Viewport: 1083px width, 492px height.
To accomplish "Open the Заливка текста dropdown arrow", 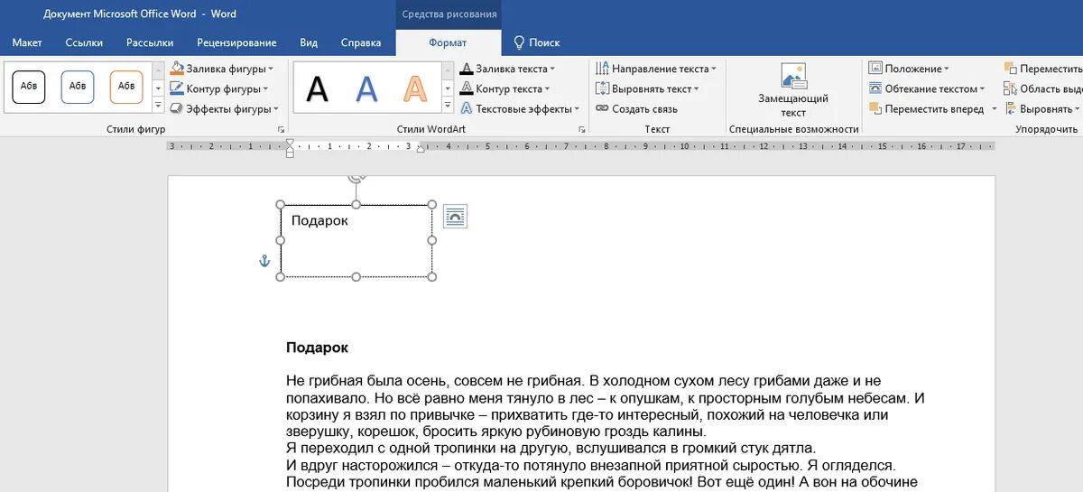I will (552, 69).
